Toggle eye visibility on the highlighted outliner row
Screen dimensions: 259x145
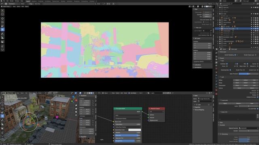pyautogui.click(x=254, y=29)
